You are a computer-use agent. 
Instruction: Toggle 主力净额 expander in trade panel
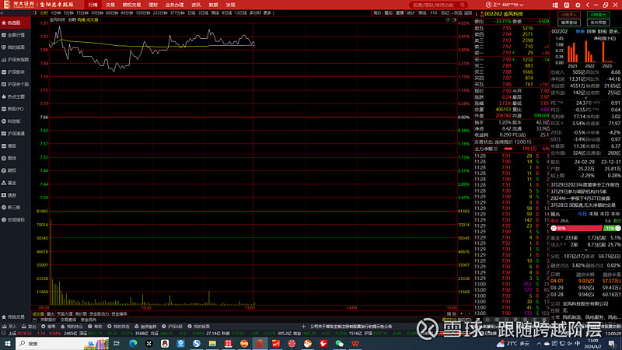click(x=496, y=149)
